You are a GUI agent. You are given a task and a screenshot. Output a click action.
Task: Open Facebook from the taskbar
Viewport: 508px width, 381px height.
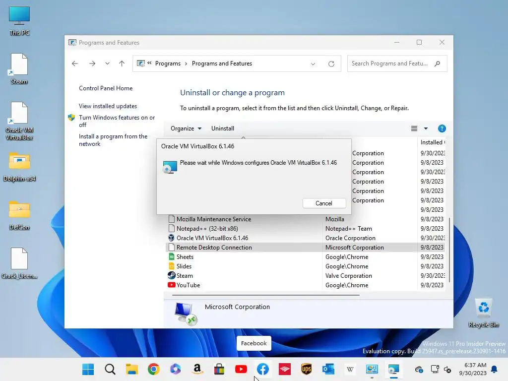(x=263, y=369)
